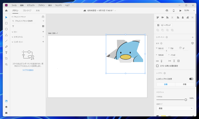The width and height of the screenshot is (199, 119).
Task: Align top edges icon
Action: [x=158, y=17]
